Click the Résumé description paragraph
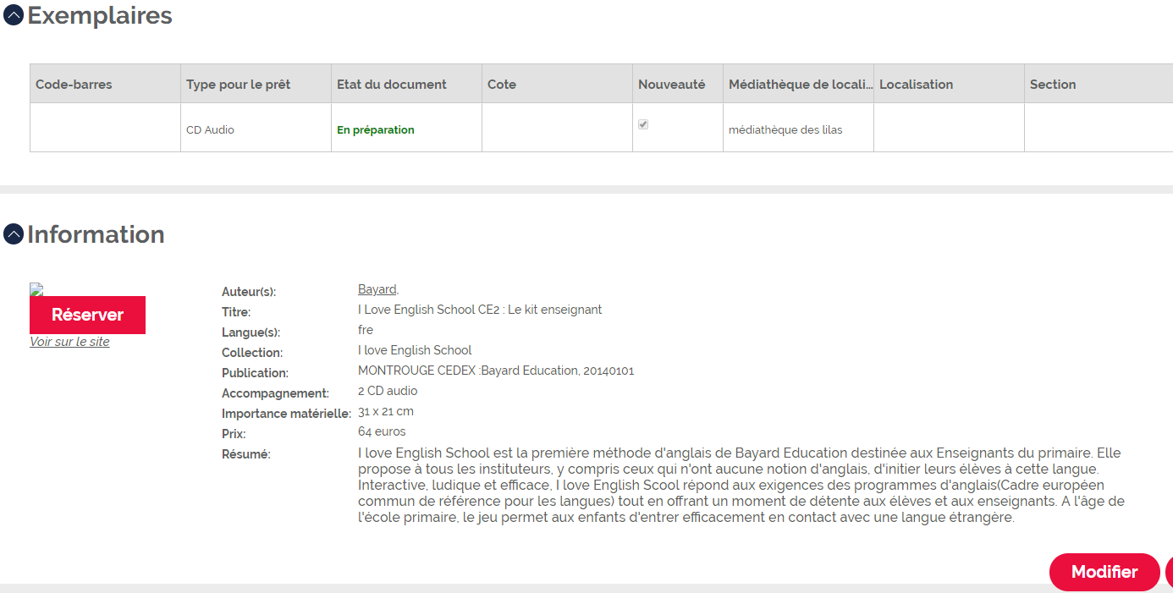This screenshot has width=1173, height=593. pyautogui.click(x=741, y=486)
